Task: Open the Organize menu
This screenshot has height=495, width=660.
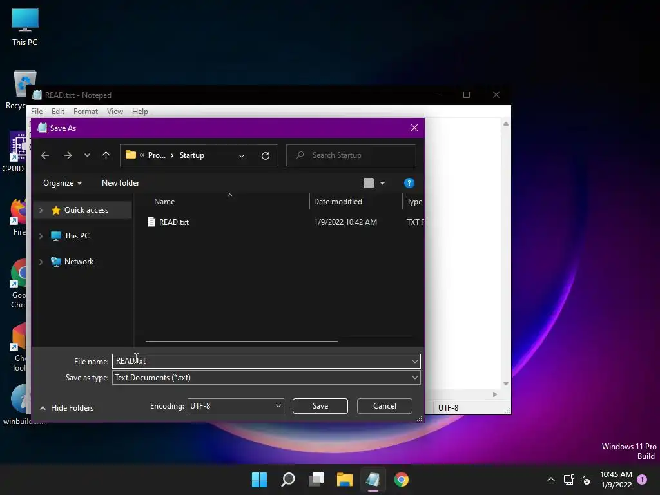Action: [63, 183]
